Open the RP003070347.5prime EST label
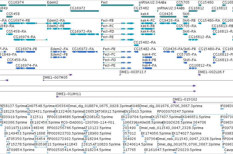This screenshot has width=233, height=154. click(x=175, y=112)
